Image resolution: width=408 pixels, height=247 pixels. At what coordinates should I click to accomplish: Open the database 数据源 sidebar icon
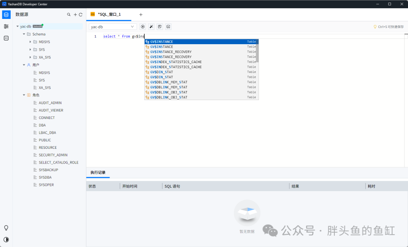click(x=6, y=15)
